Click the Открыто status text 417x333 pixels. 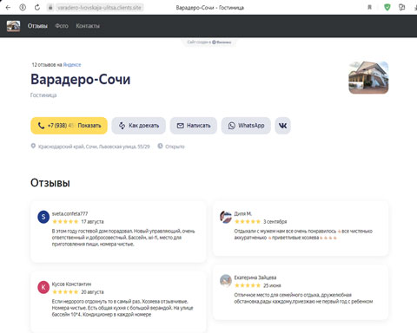[175, 147]
